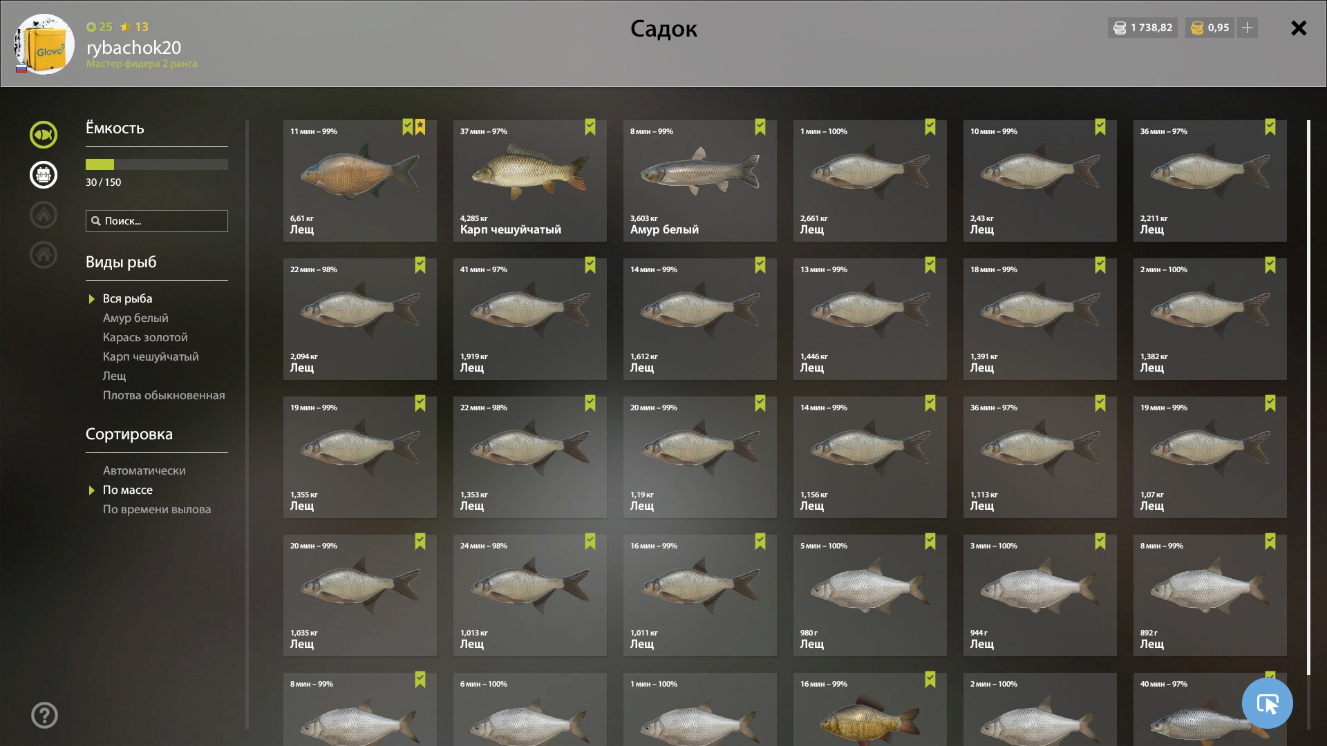Sort fish По массе
1327x746 pixels.
tap(128, 490)
